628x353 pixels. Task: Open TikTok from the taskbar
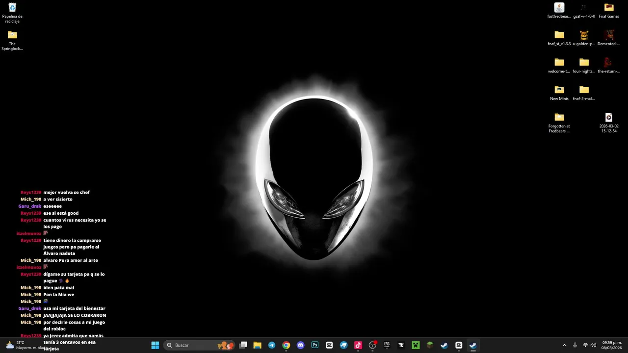[x=358, y=345]
